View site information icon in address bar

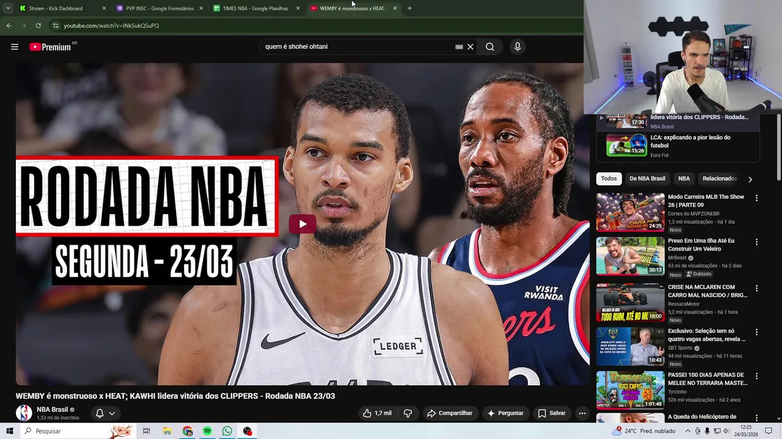(x=56, y=26)
